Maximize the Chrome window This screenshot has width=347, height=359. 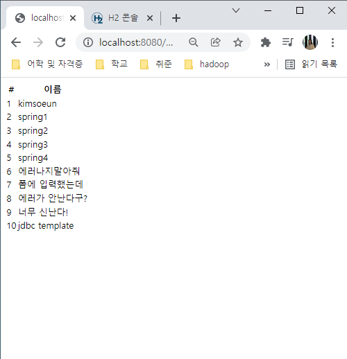coord(300,10)
